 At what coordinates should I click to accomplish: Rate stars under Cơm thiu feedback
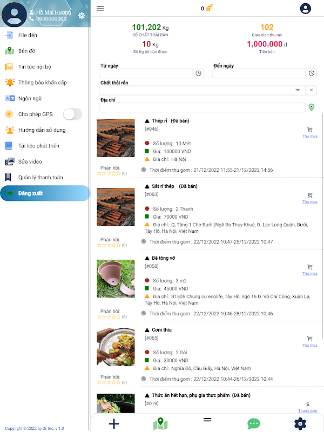(109, 382)
